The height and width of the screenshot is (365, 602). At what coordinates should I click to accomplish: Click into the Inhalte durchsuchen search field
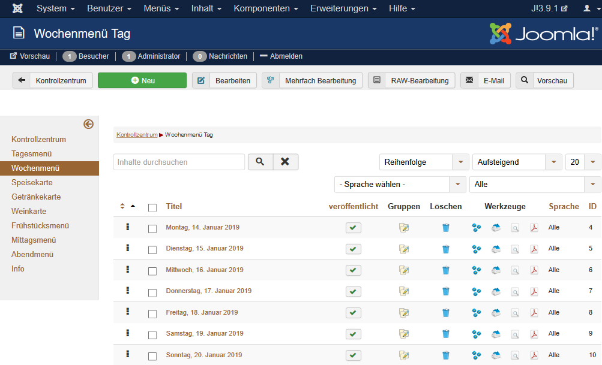tap(179, 162)
